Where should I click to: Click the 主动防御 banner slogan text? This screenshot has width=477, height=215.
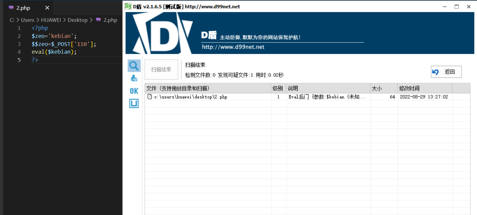tap(260, 37)
